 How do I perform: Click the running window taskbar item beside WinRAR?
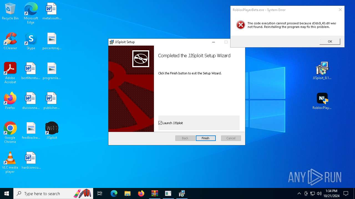pyautogui.click(x=168, y=193)
